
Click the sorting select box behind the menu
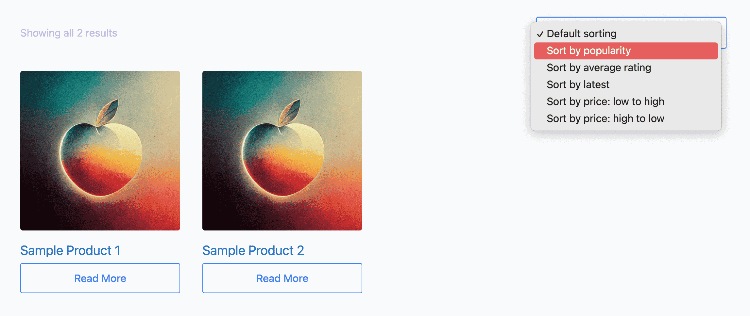(x=724, y=33)
